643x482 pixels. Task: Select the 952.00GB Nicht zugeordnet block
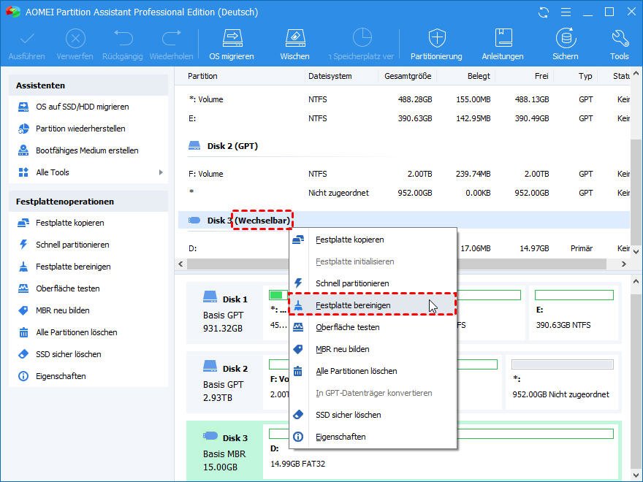click(x=561, y=381)
